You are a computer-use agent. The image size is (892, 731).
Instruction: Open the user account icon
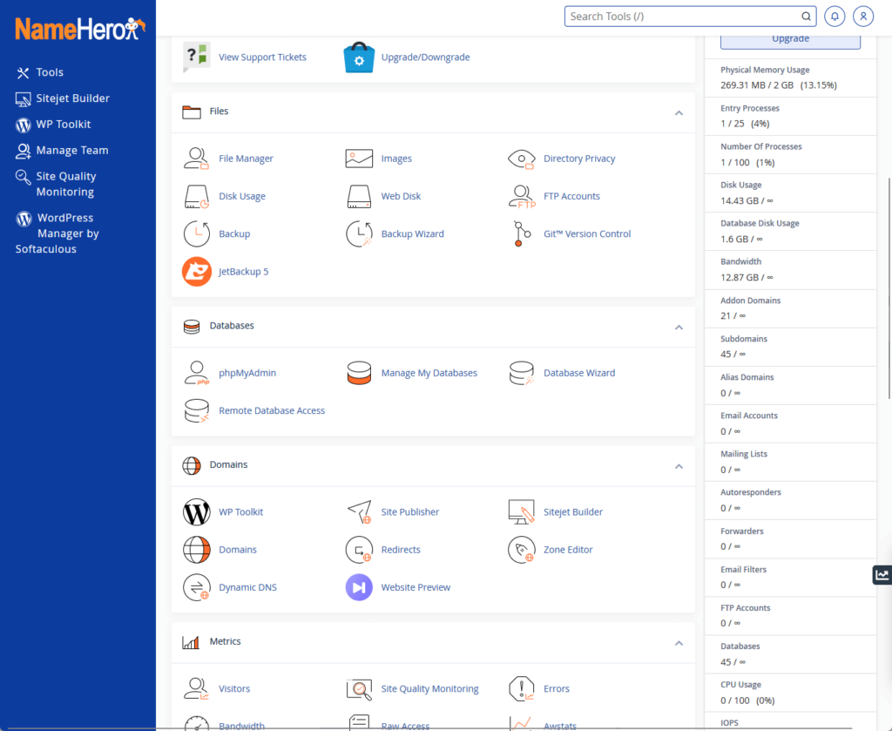point(863,17)
